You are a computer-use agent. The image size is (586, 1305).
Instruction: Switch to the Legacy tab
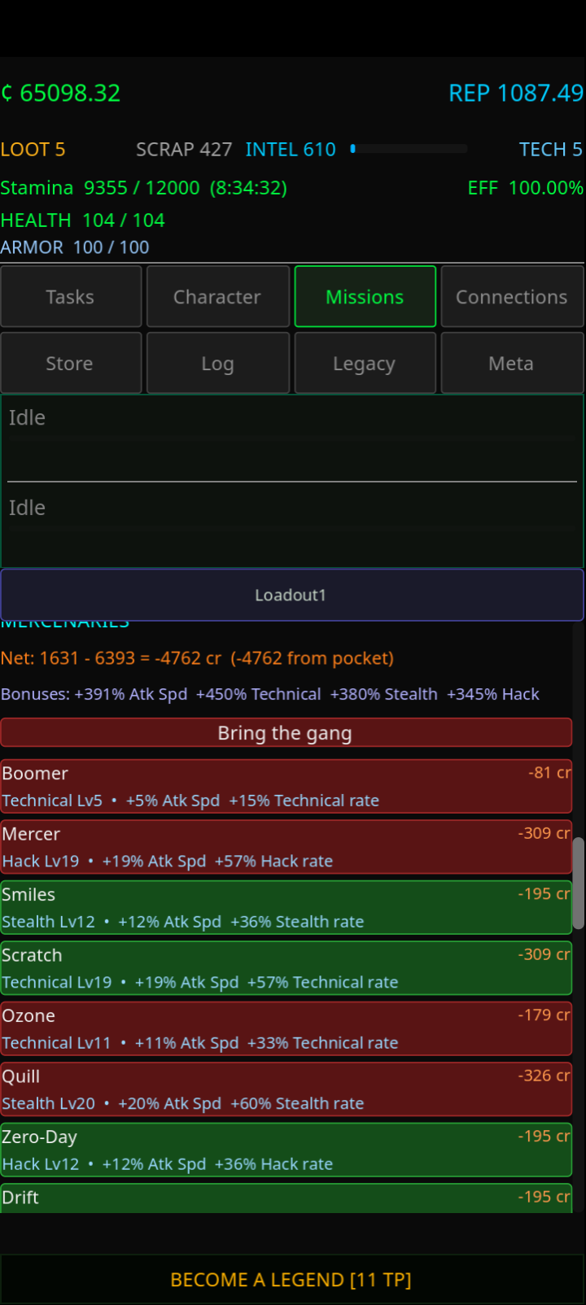pyautogui.click(x=365, y=364)
